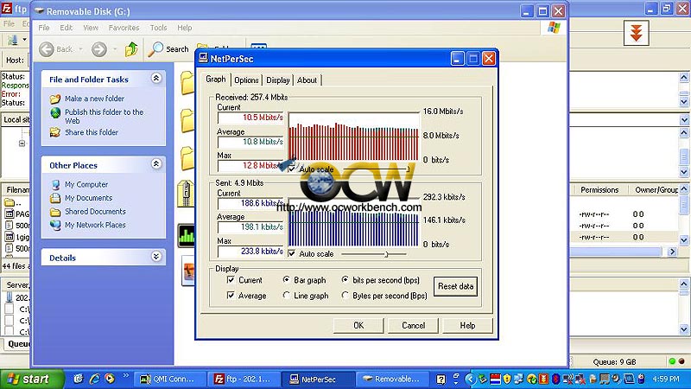This screenshot has height=389, width=691.
Task: Open the View menu in Removable Disk window
Action: click(x=91, y=28)
